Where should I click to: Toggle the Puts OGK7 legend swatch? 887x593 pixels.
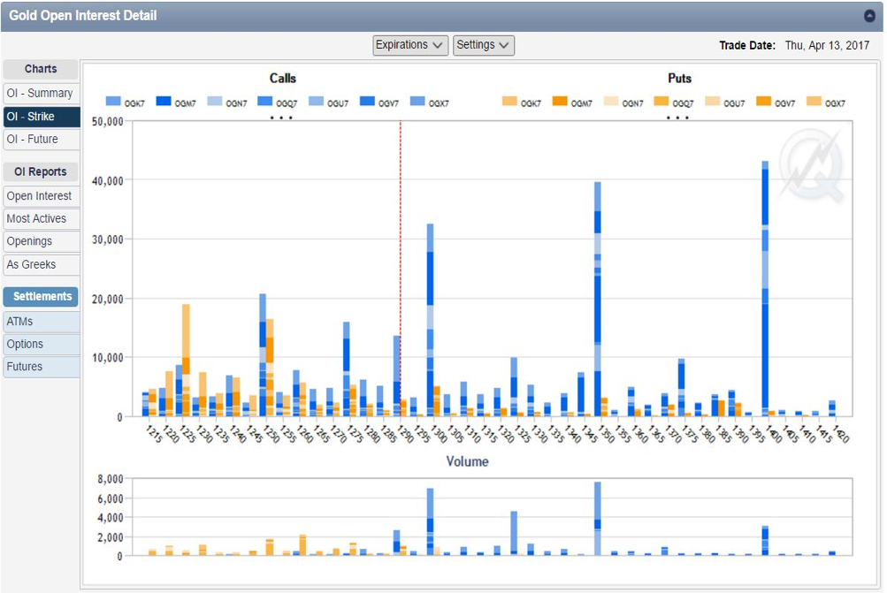click(x=509, y=101)
